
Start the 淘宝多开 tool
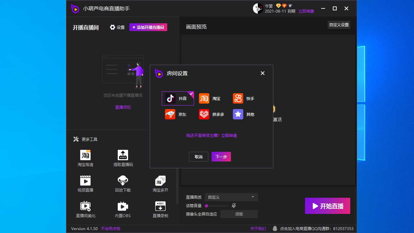160,183
